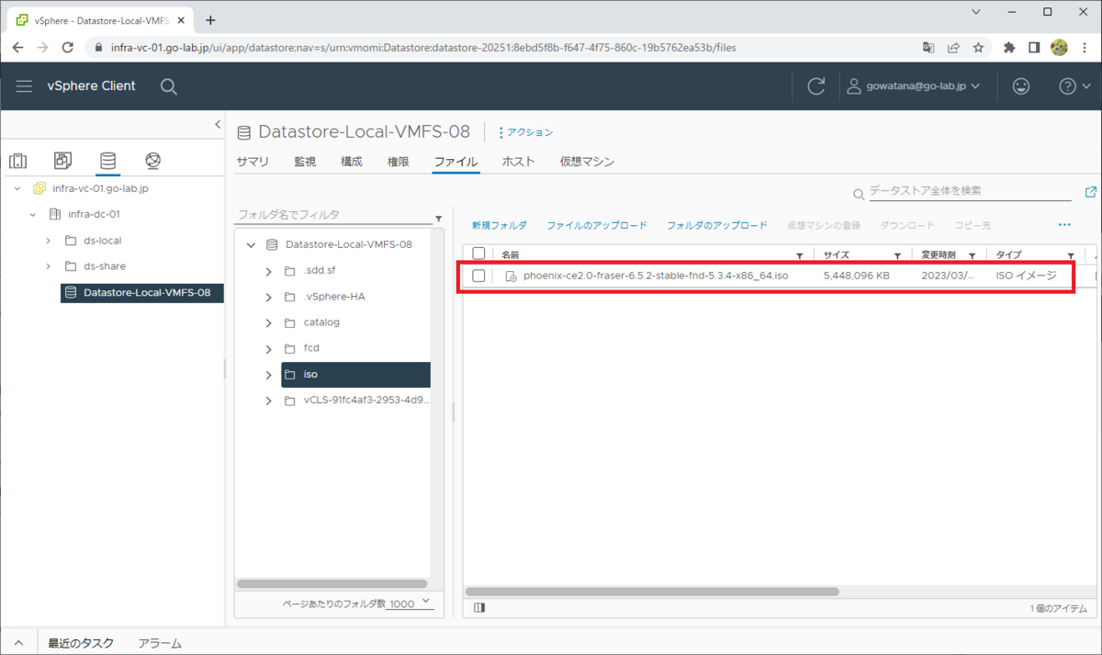Open the file toolbar more options ellipsis
The height and width of the screenshot is (655, 1102).
1065,224
